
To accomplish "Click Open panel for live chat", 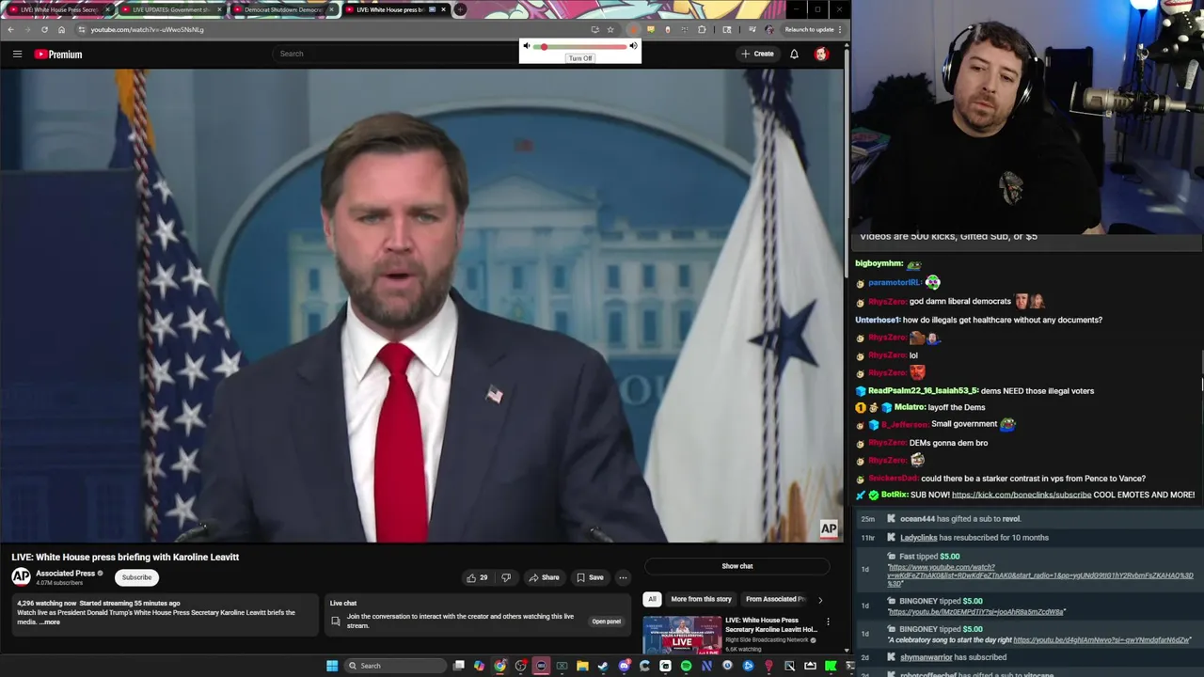I will 606,622.
